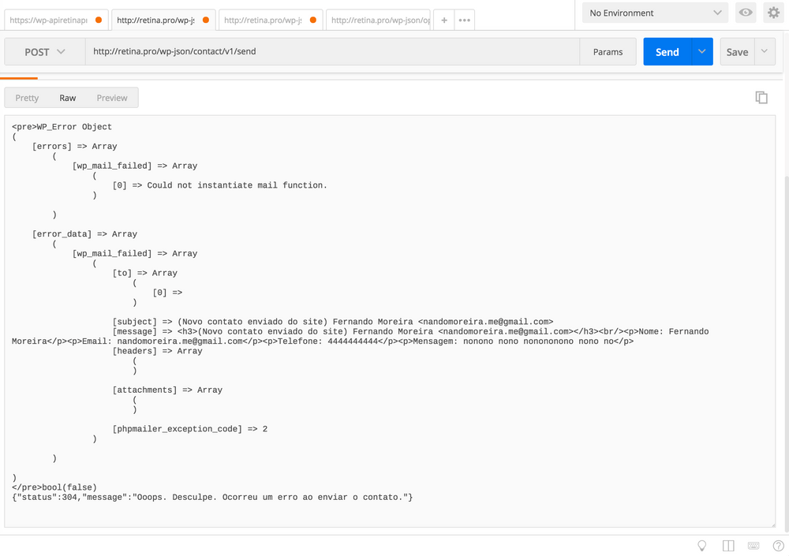The height and width of the screenshot is (556, 789).
Task: Select the active retina.pro/wp-j tab
Action: [163, 21]
